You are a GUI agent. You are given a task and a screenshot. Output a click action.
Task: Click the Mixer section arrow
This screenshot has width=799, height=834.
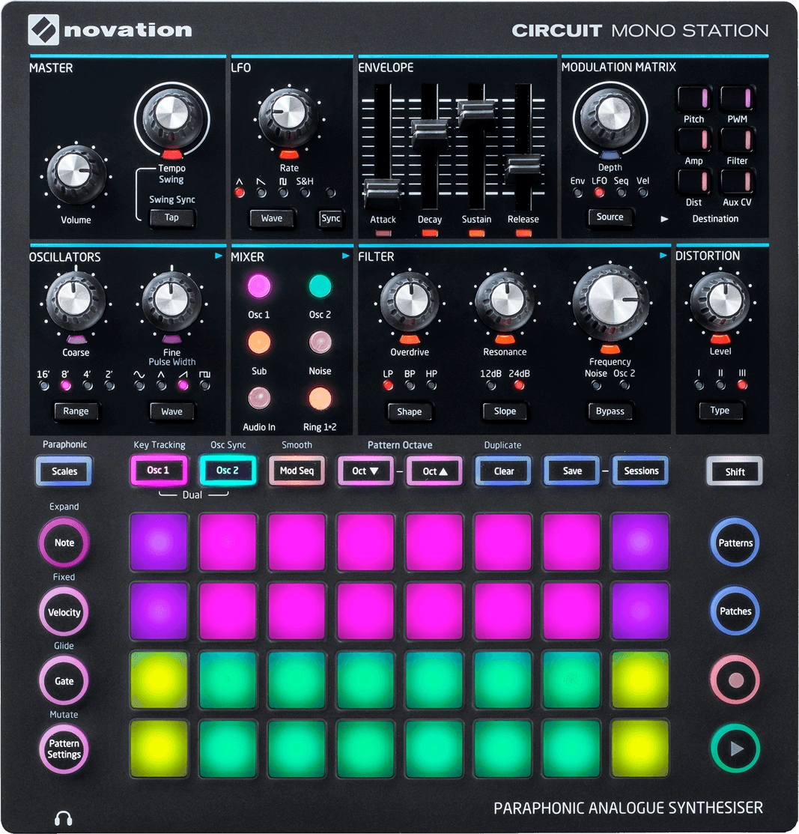coord(345,256)
